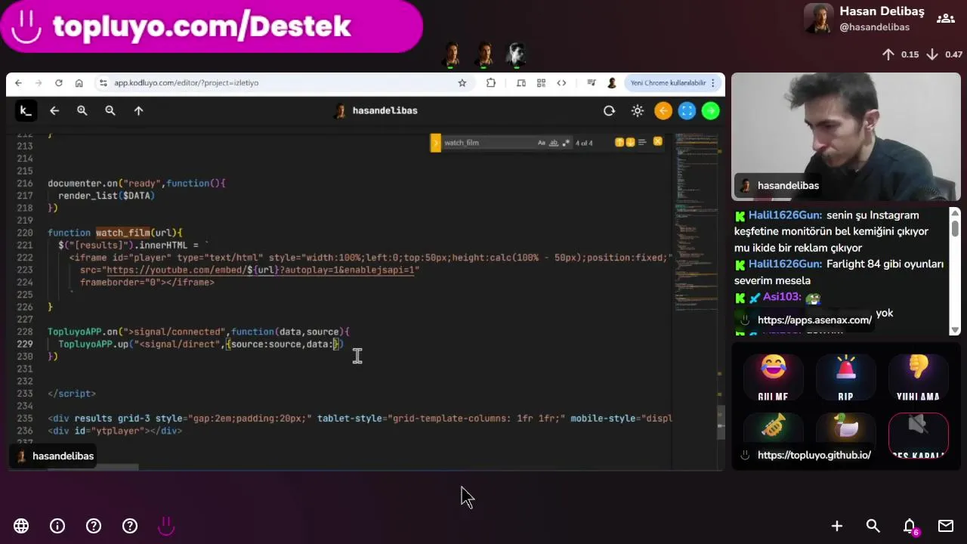Go to browser home page
Viewport: 967px width, 544px height.
click(79, 83)
